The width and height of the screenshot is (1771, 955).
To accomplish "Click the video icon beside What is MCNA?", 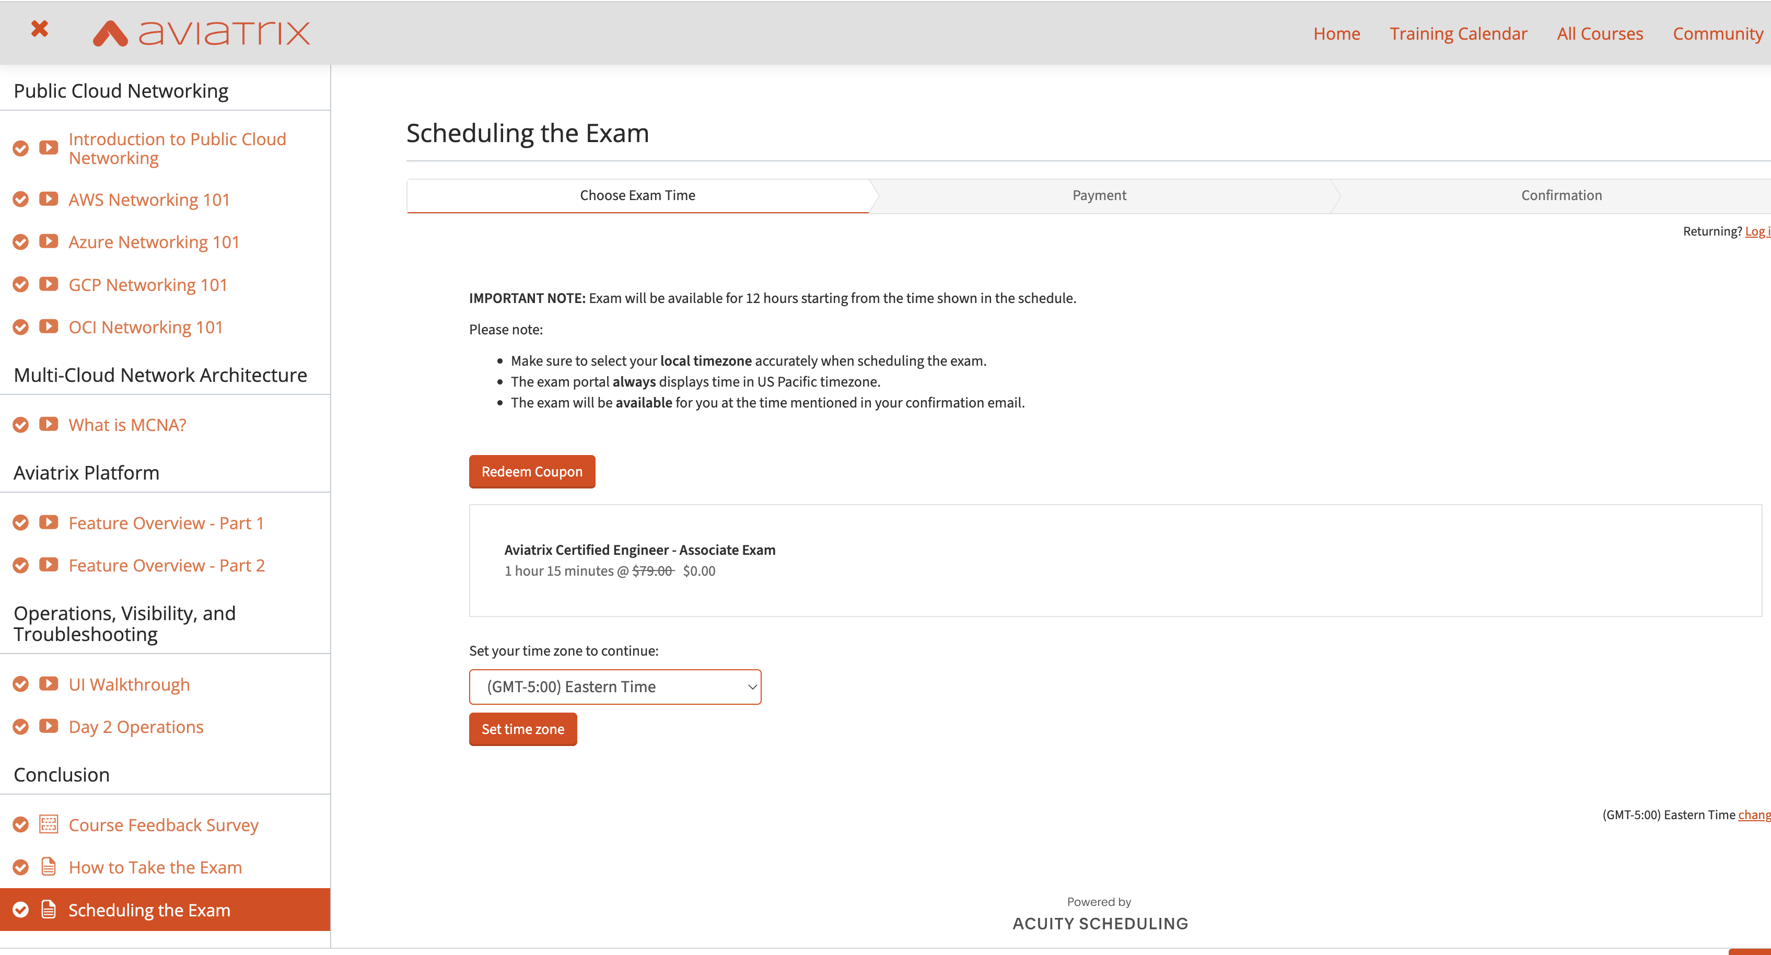I will (49, 424).
